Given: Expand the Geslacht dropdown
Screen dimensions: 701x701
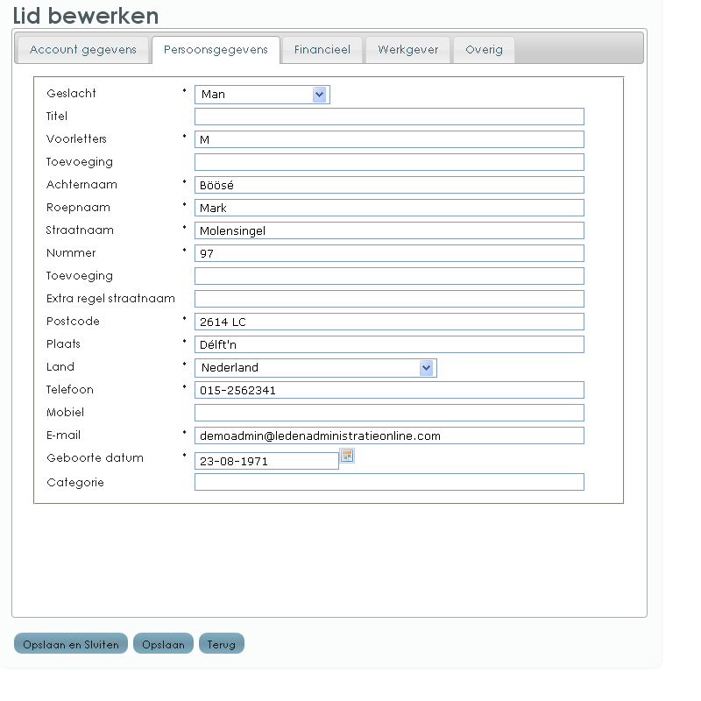Looking at the screenshot, I should click(319, 95).
